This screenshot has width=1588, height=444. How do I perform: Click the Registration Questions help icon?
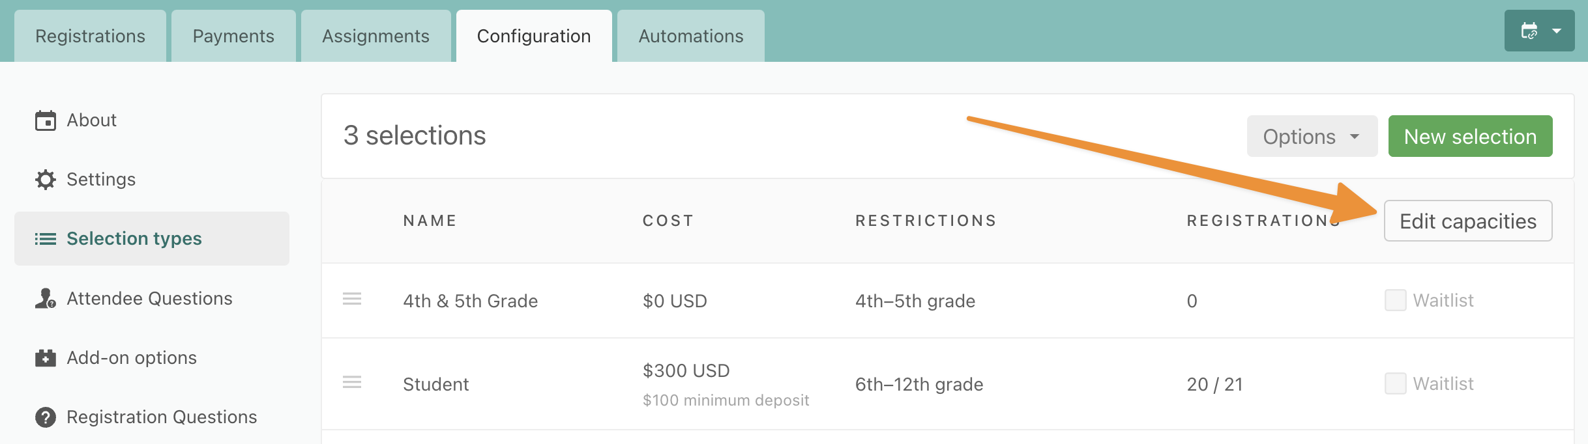click(46, 417)
